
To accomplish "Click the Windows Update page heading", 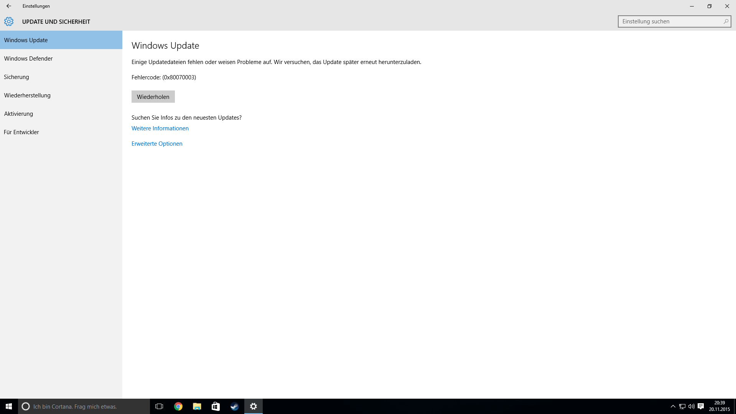I will [x=165, y=46].
